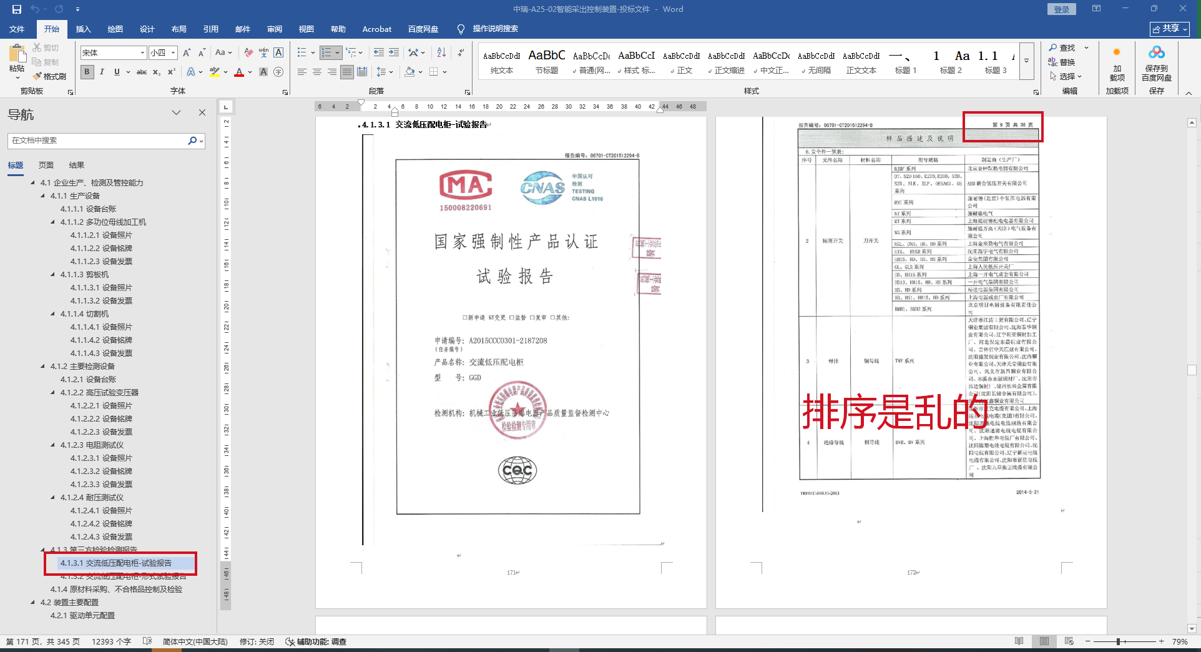Viewport: 1201px width, 652px height.
Task: Open Replace (替换) dialog
Action: (1062, 62)
